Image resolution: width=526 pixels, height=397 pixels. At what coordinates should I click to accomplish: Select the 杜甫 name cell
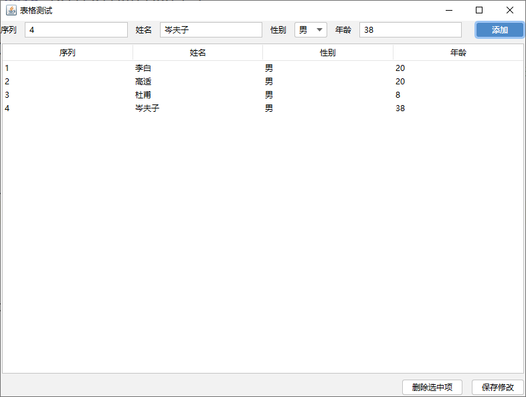197,95
